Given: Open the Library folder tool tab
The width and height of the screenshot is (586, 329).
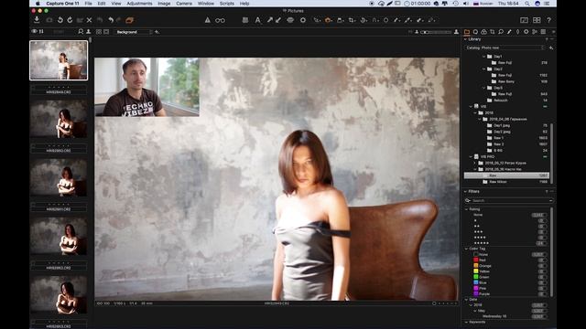Looking at the screenshot, I should pyautogui.click(x=467, y=32).
